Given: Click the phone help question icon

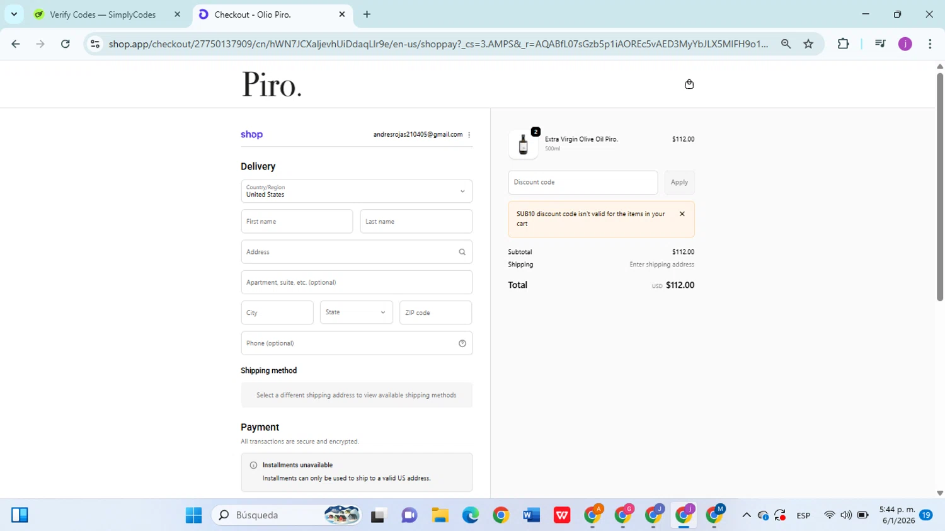Looking at the screenshot, I should [x=462, y=343].
